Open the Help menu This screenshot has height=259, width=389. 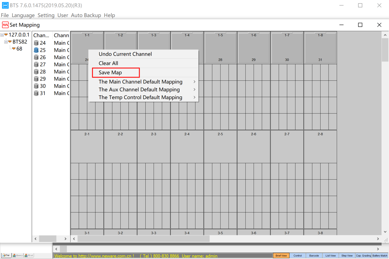click(x=109, y=15)
